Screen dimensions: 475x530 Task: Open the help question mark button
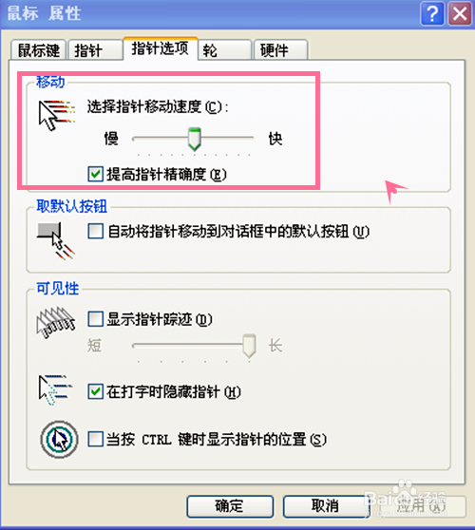pos(432,14)
